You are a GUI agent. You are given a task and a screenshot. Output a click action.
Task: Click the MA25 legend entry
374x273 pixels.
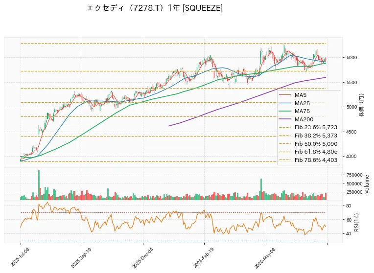point(294,103)
